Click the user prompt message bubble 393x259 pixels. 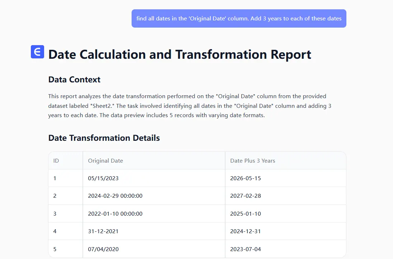point(239,19)
